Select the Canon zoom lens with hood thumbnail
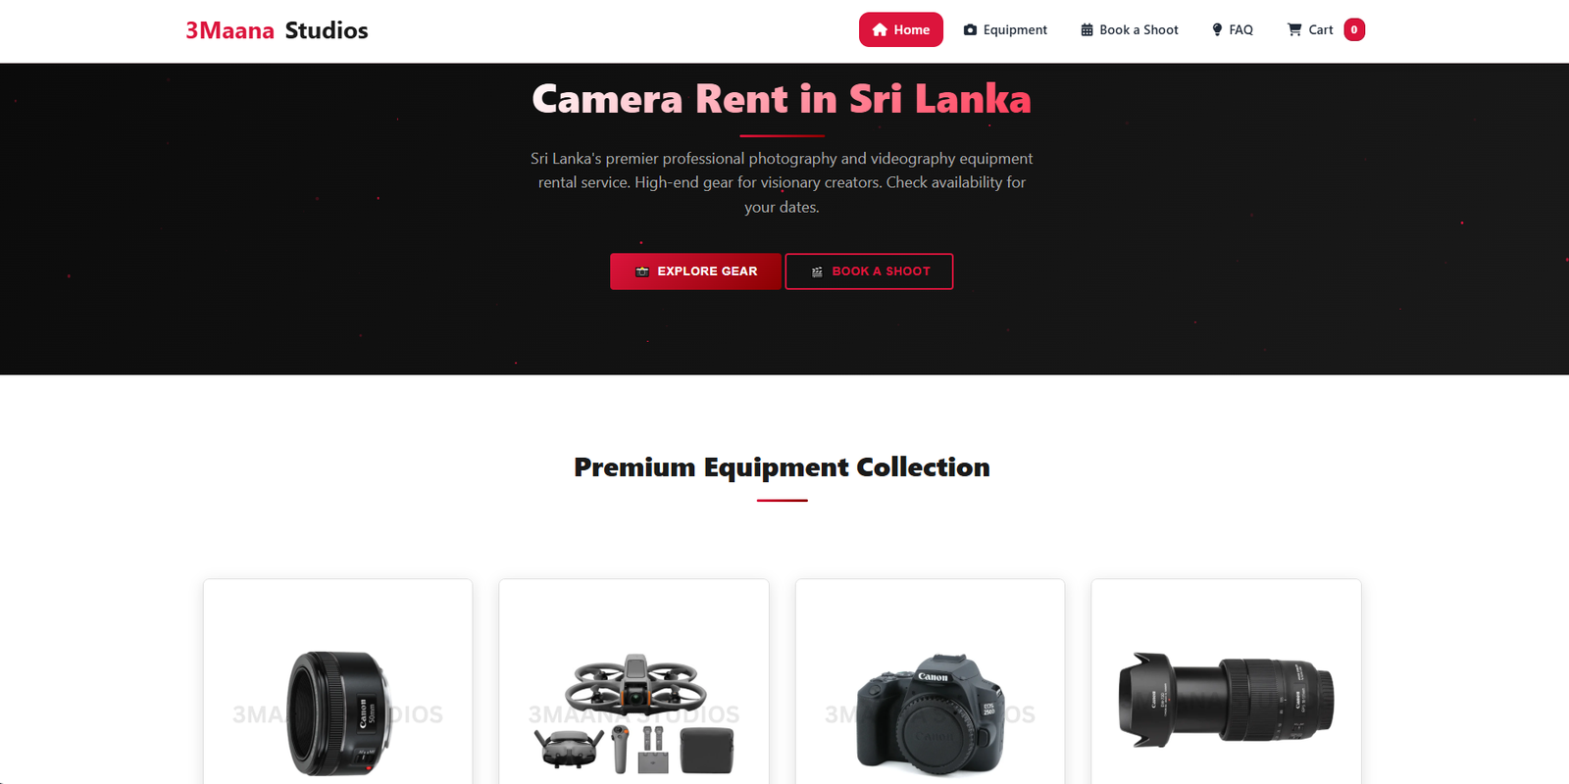 point(1226,700)
